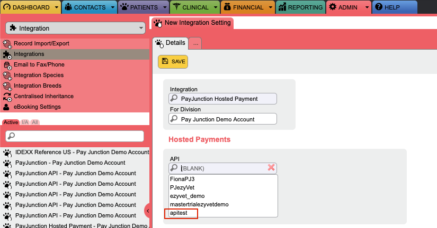Image resolution: width=437 pixels, height=228 pixels.
Task: Open Centralised Inheritance settings
Action: tap(75, 97)
